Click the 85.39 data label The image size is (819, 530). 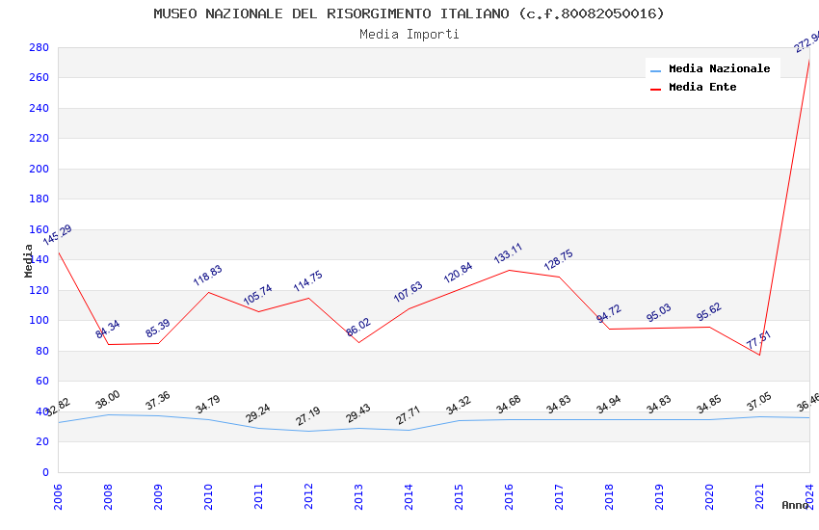(x=158, y=328)
